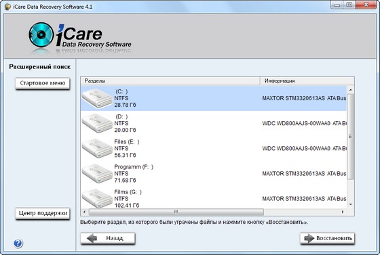Go back with the Назад button
The height and width of the screenshot is (255, 380).
pos(108,238)
